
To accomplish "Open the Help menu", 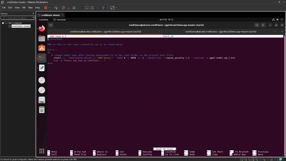I will 38,8.
